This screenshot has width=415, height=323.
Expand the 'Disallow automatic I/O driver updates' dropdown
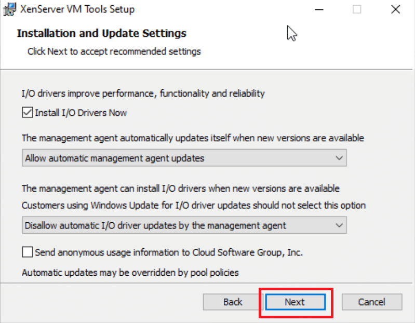pyautogui.click(x=184, y=225)
